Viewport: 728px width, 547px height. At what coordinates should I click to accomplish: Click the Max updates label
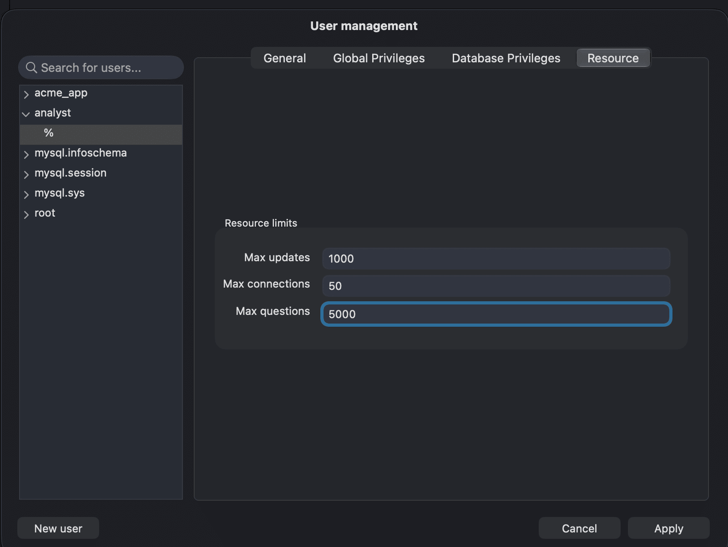point(277,258)
